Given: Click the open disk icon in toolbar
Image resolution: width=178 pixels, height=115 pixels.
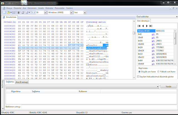Looking at the screenshot, I should [x=23, y=12].
